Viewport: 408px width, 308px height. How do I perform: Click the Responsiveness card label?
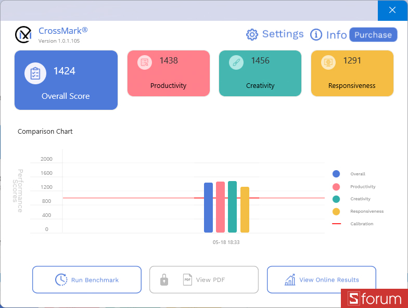[352, 85]
